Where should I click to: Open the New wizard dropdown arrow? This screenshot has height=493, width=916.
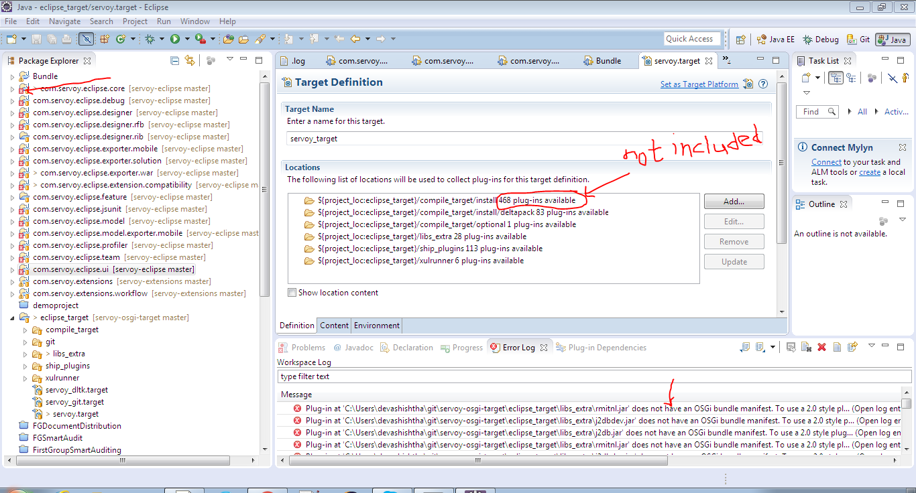pyautogui.click(x=23, y=39)
